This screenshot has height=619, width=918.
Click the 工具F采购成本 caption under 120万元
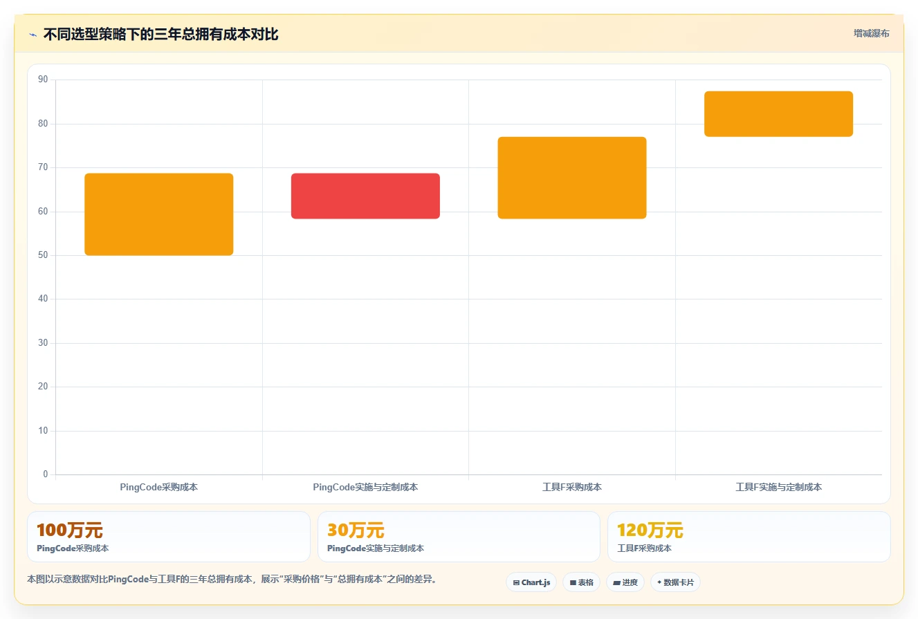click(x=644, y=548)
